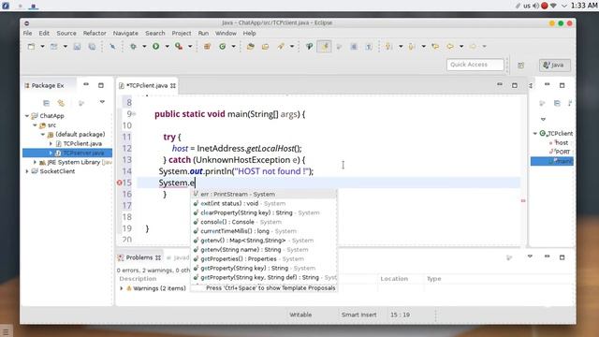Open the Search dropdown arrow
This screenshot has width=599, height=337.
pos(292,47)
